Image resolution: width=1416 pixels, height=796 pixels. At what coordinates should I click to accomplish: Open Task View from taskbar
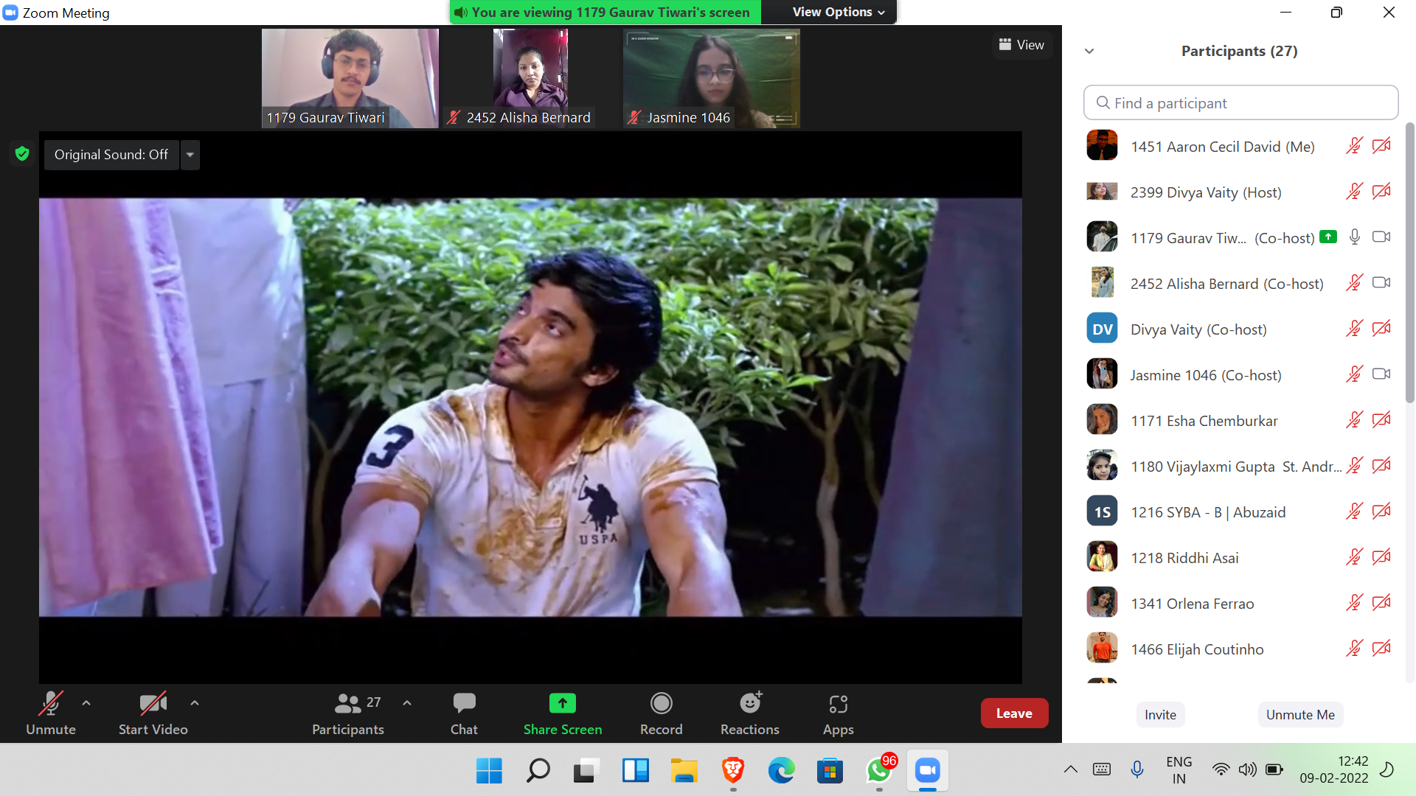[x=586, y=771]
